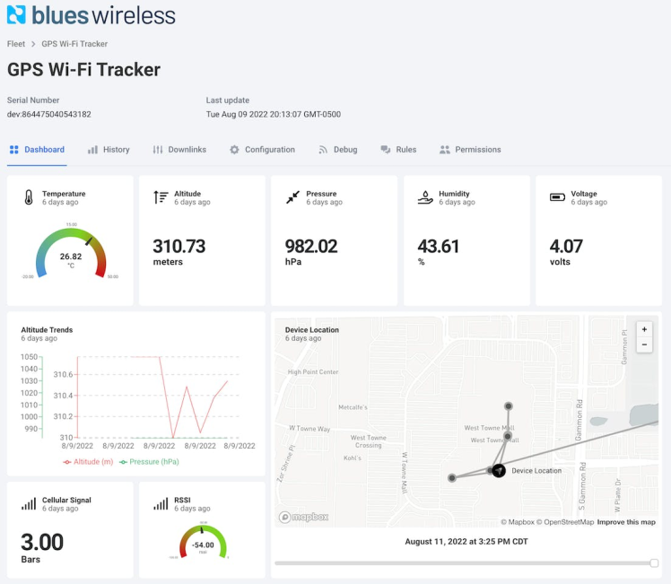
Task: Click the Temperature thermometer icon
Action: click(29, 197)
